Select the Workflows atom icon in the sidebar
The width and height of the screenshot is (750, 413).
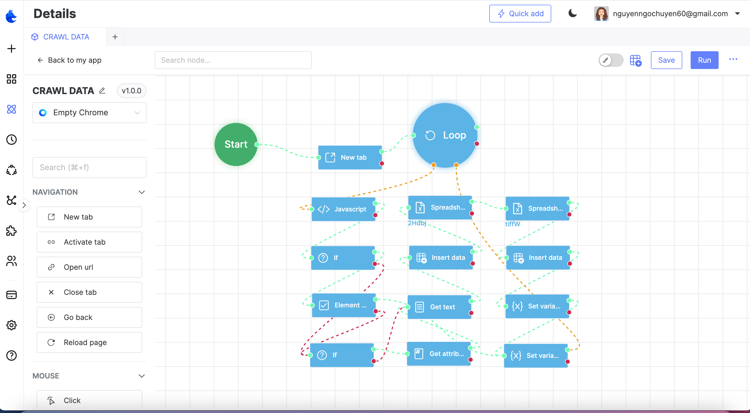(x=11, y=110)
